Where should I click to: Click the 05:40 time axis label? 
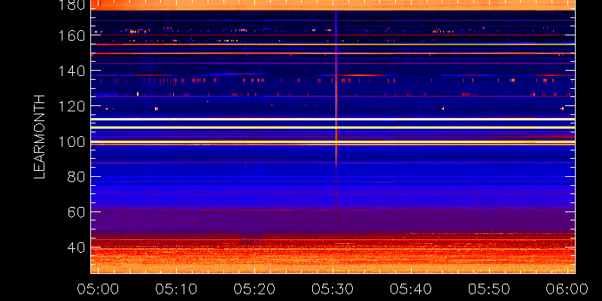(410, 289)
